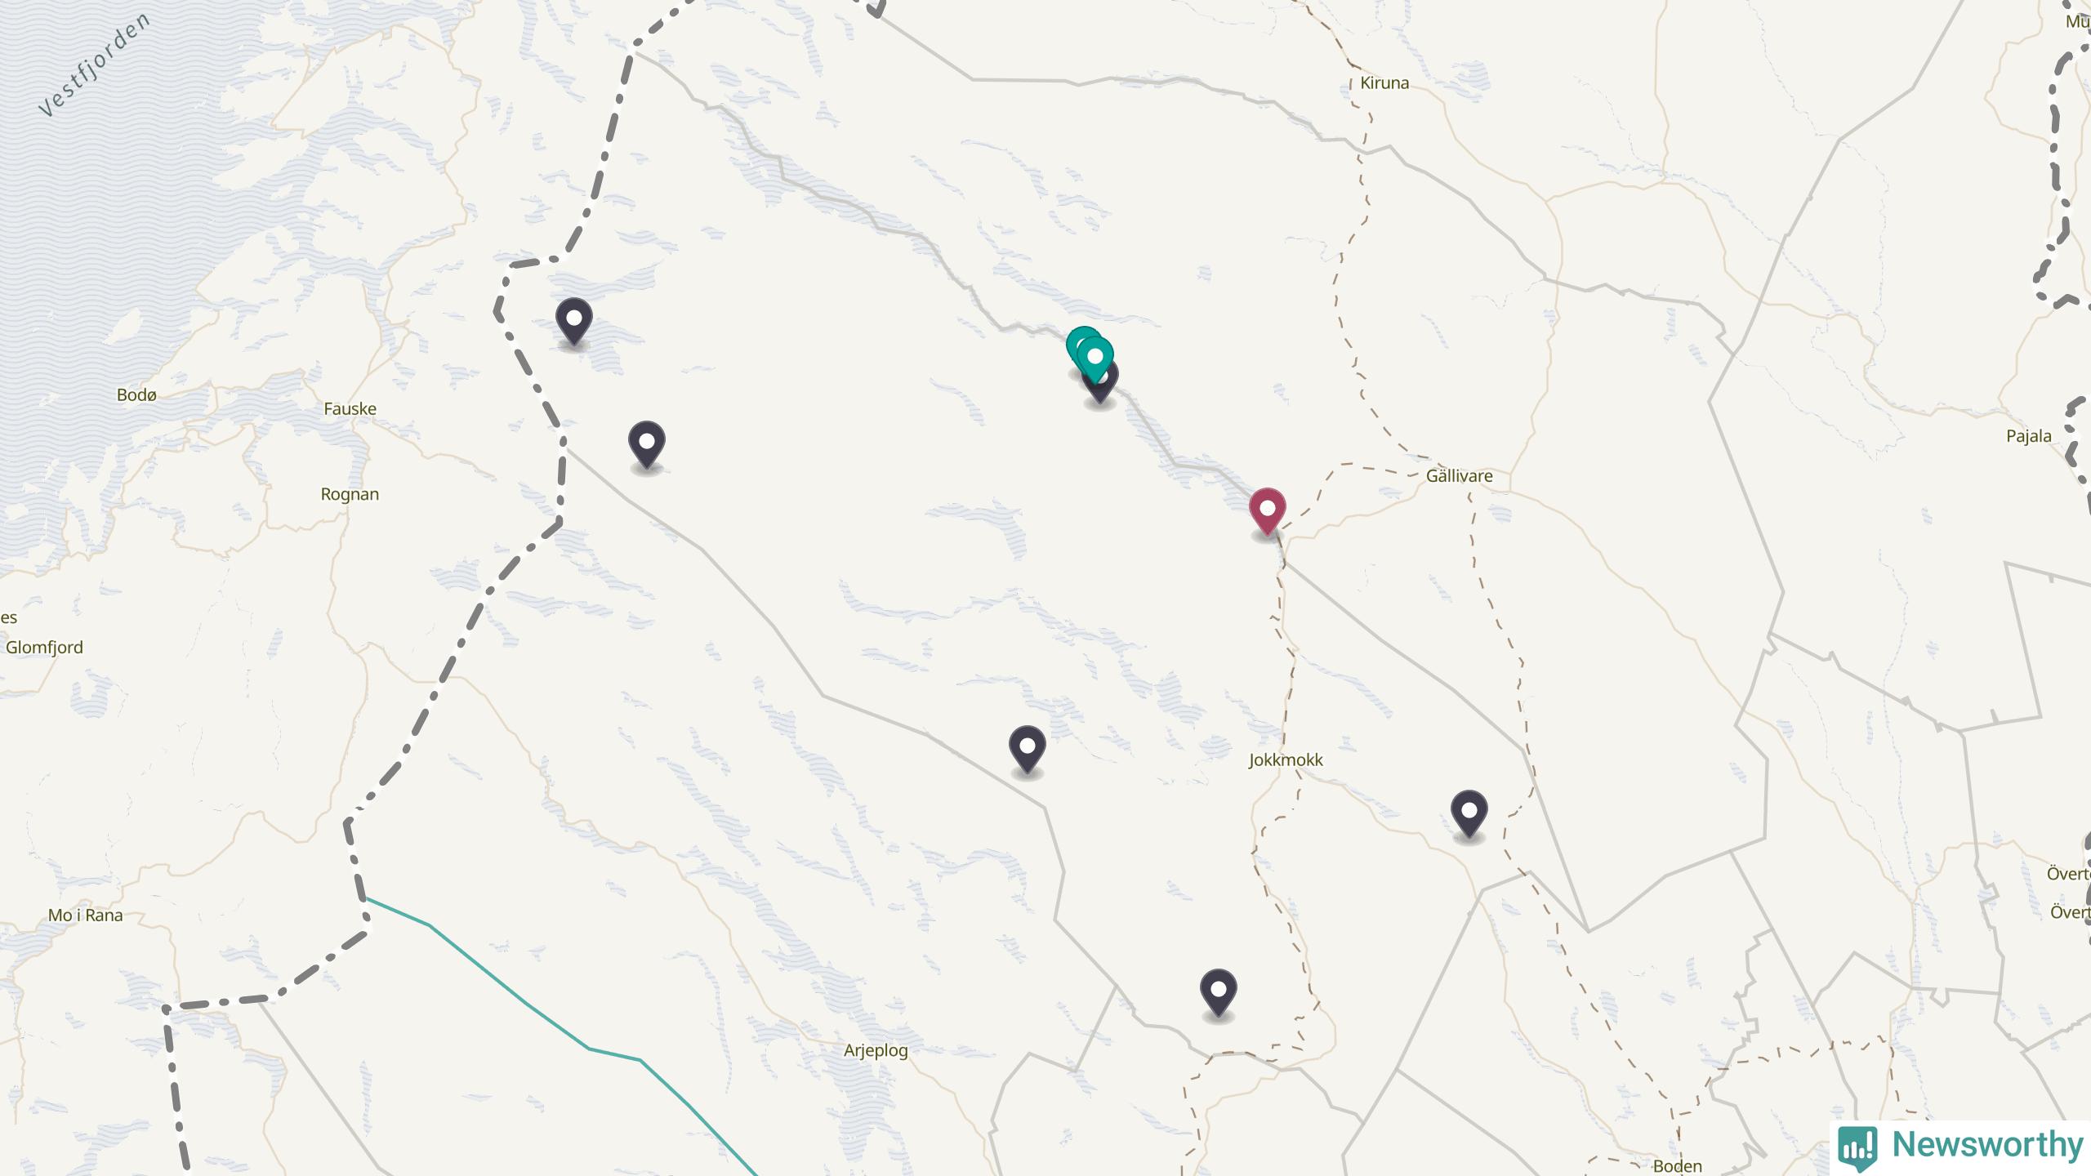This screenshot has width=2091, height=1176.
Task: Click the lower of the two western dark pins
Action: point(647,444)
